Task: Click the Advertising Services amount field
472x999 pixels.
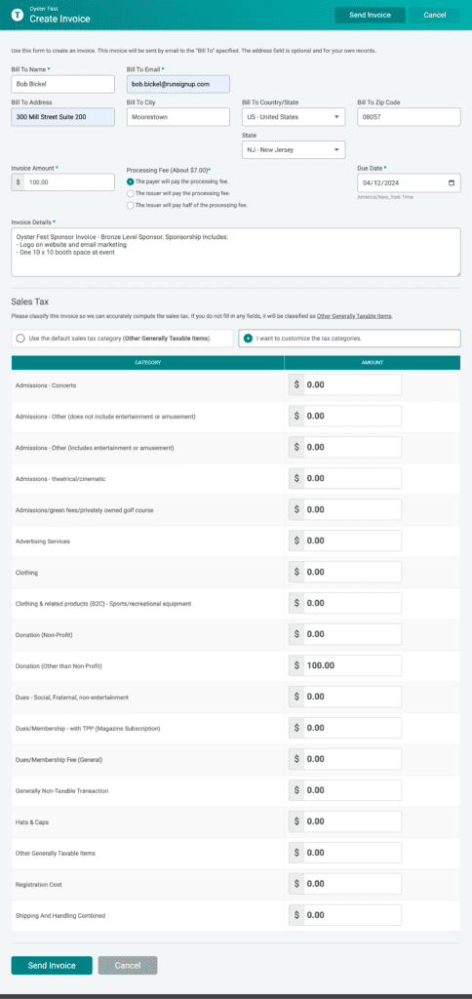Action: [x=345, y=540]
